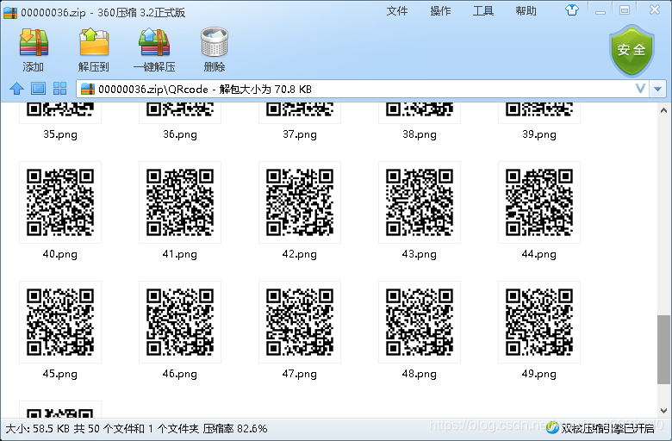
Task: Click the 35.png file name
Action: tap(60, 134)
